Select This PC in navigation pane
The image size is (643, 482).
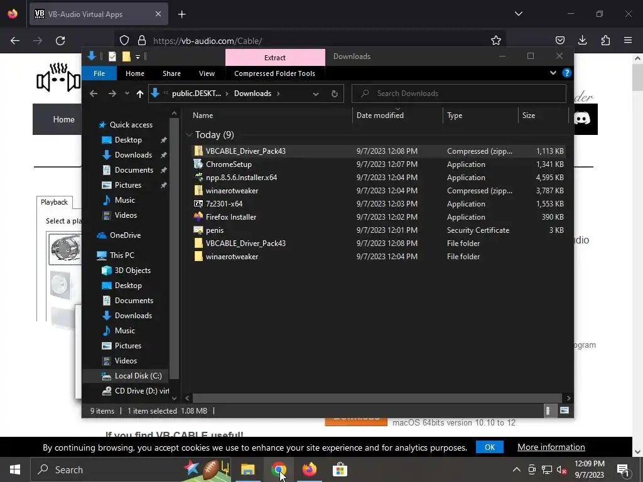tap(122, 255)
